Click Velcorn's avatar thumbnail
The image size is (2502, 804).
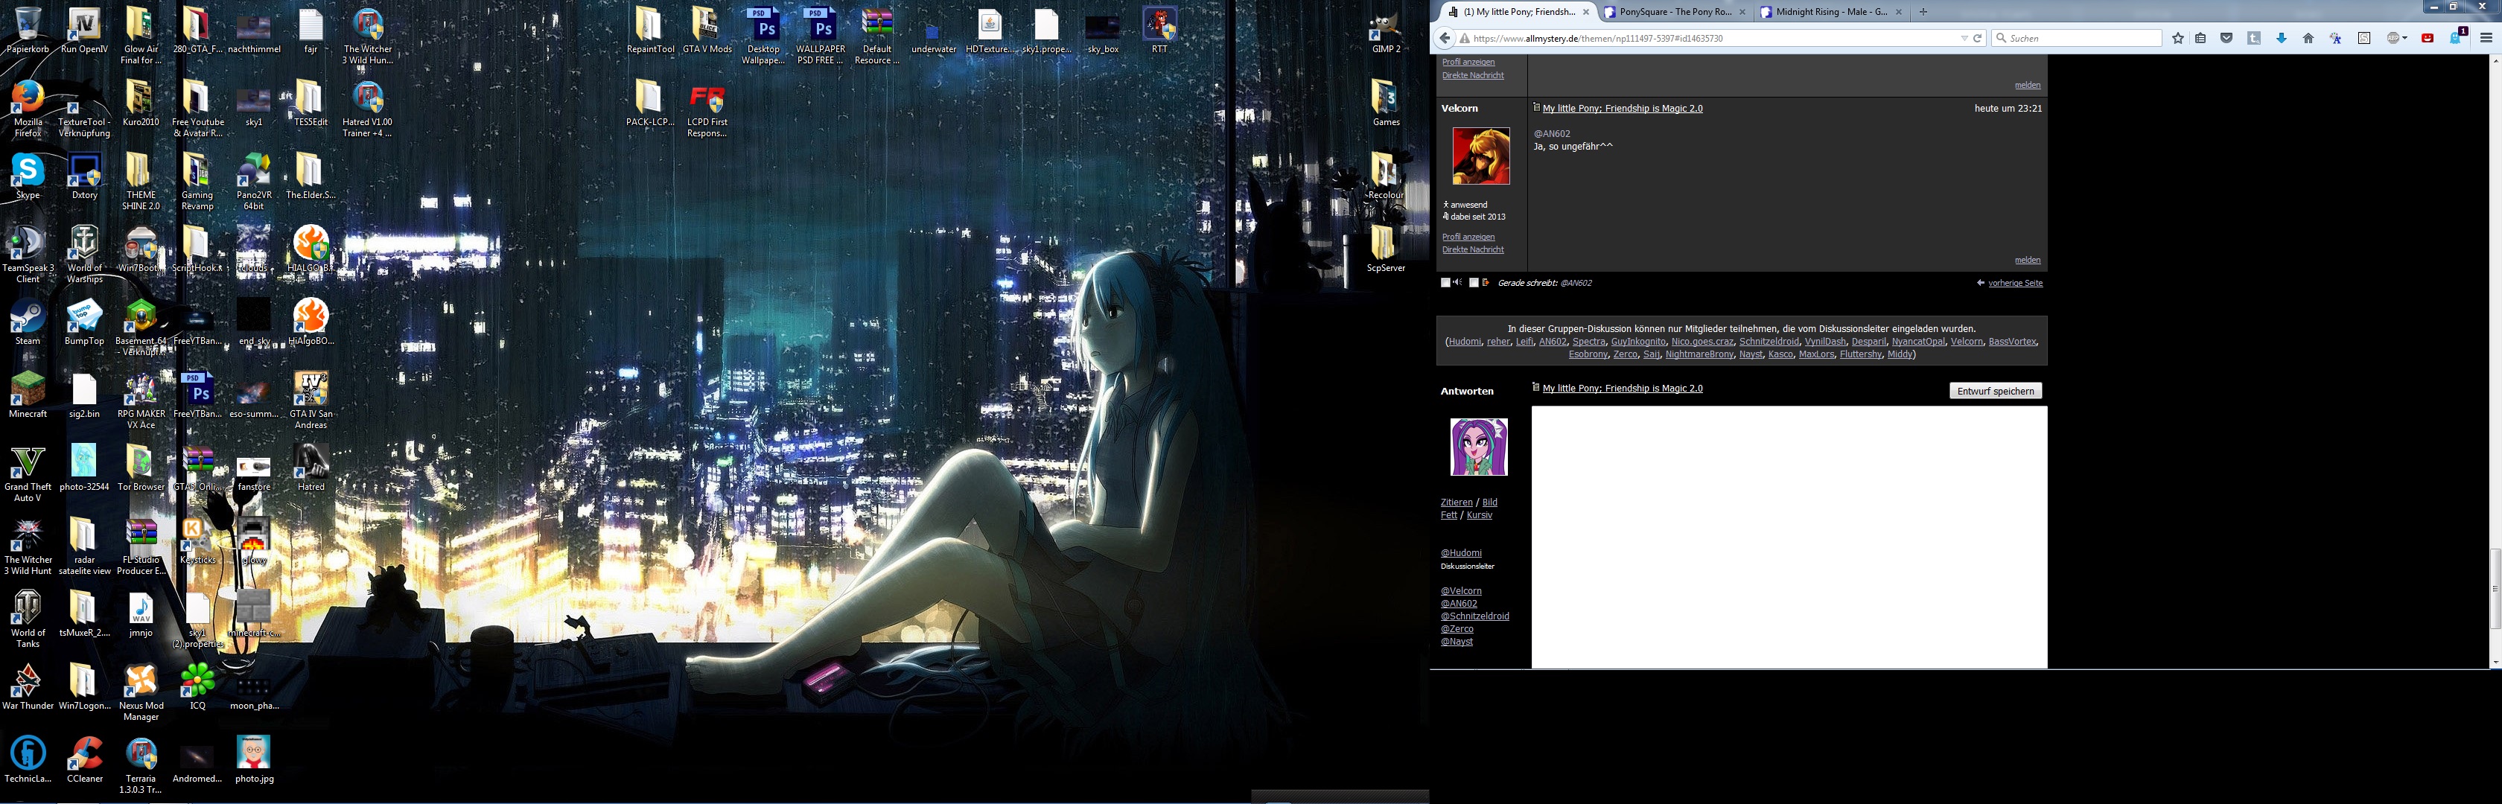pyautogui.click(x=1480, y=156)
